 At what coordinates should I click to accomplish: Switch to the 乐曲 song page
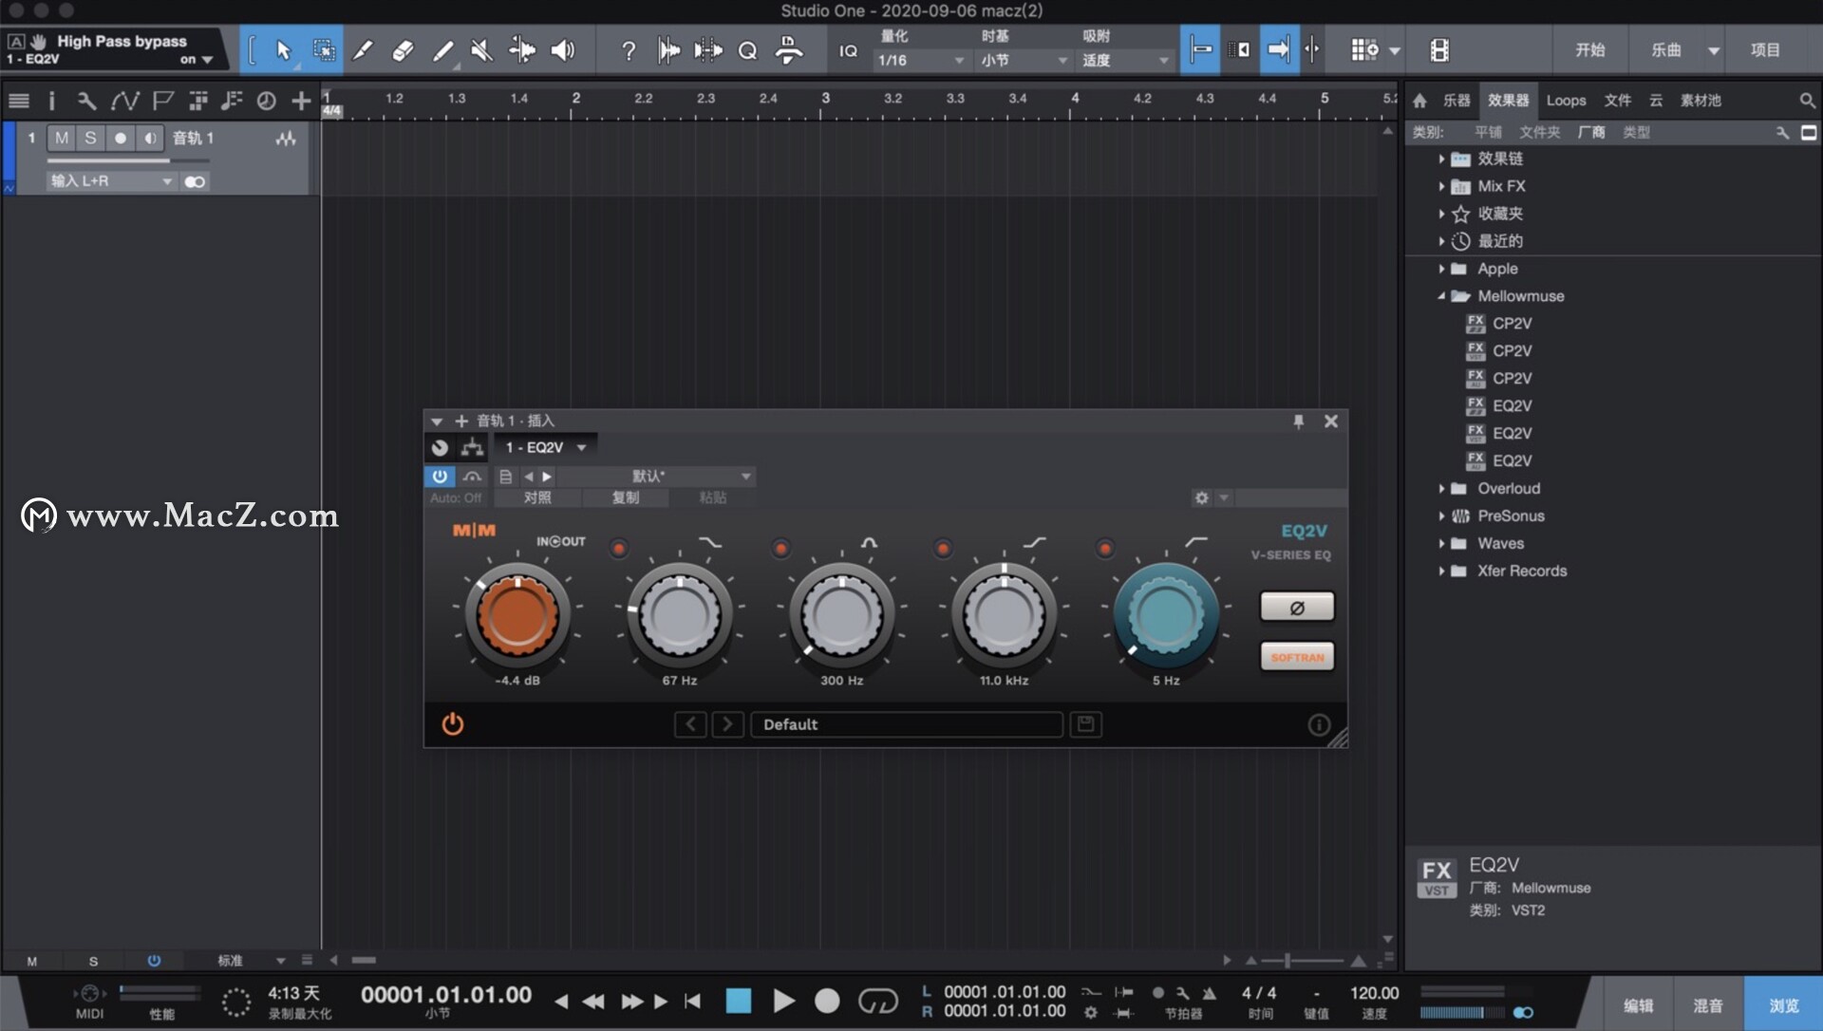tap(1665, 50)
